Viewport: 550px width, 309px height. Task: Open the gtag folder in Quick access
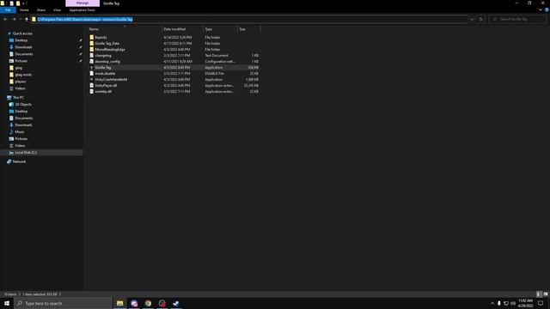pyautogui.click(x=18, y=68)
